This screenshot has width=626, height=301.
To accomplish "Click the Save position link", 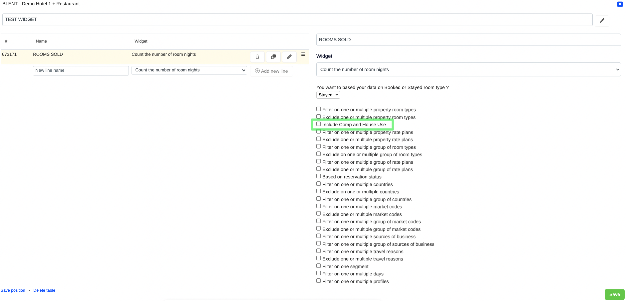I will coord(13,290).
